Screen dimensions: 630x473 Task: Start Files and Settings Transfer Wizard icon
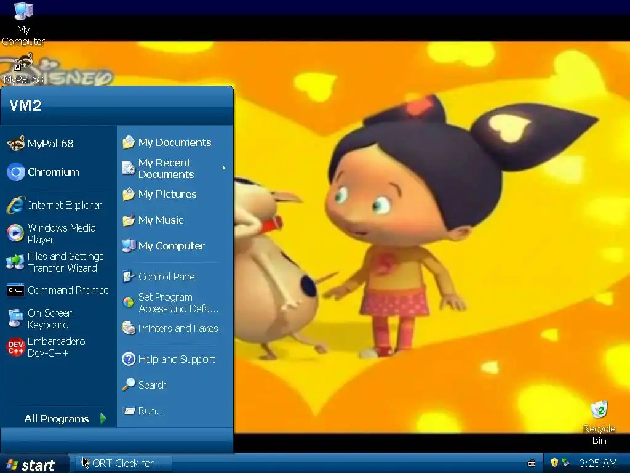click(x=15, y=262)
